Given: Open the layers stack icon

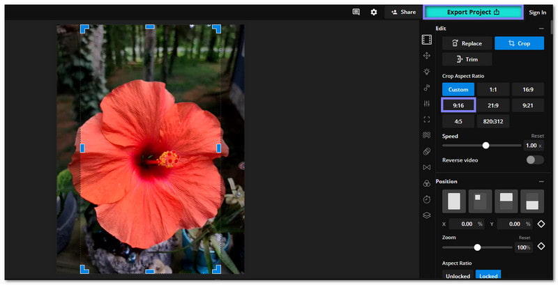Looking at the screenshot, I should tap(426, 215).
